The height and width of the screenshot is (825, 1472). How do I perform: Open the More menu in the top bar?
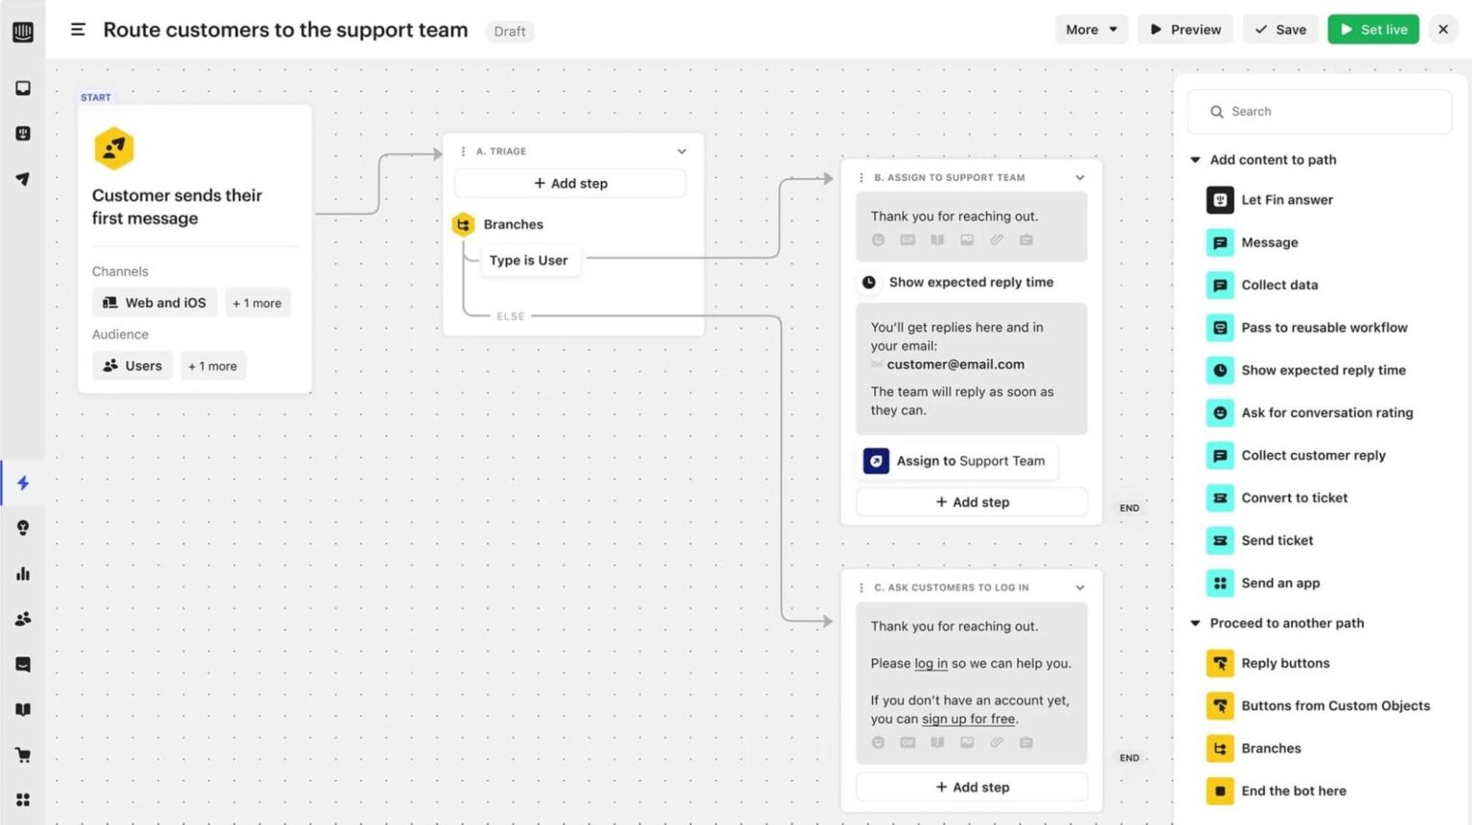1090,30
